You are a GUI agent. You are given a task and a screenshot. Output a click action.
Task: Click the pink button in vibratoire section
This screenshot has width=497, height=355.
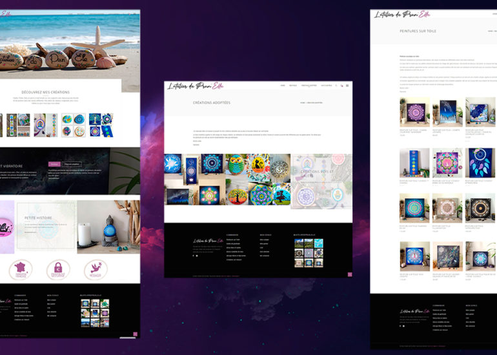(x=54, y=164)
